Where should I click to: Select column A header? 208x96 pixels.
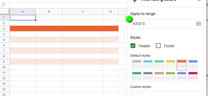click(x=23, y=12)
